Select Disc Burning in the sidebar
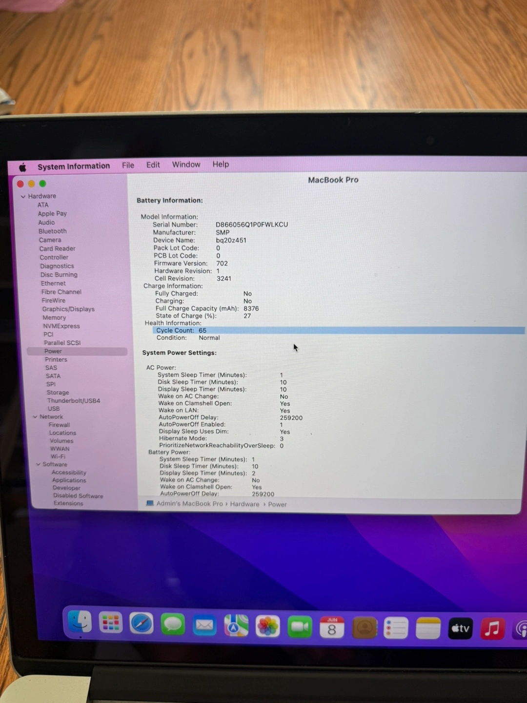The image size is (527, 703). (x=59, y=275)
